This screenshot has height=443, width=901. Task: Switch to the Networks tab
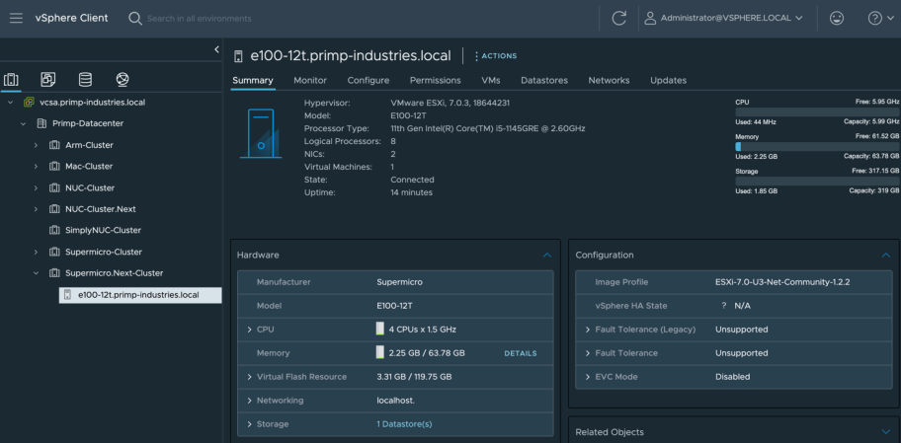pos(610,80)
